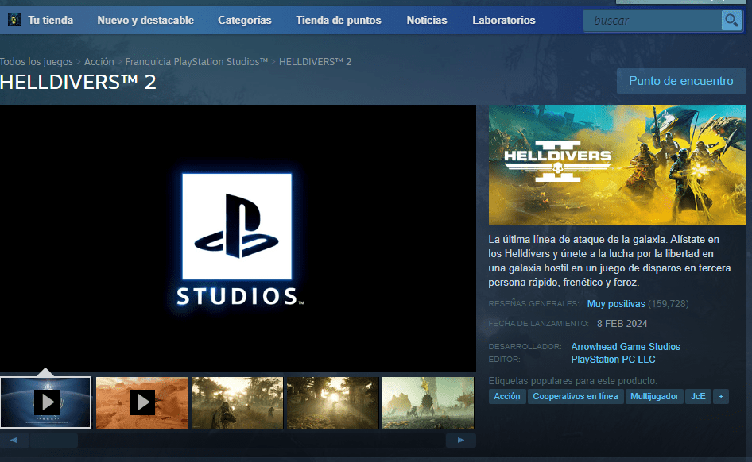Click the thumbnail strip scrollbar handle
The image size is (752, 462).
pyautogui.click(x=54, y=440)
